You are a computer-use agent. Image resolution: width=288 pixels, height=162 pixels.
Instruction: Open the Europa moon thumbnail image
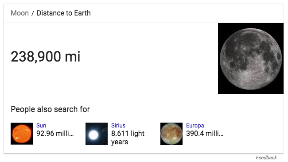coord(171,134)
